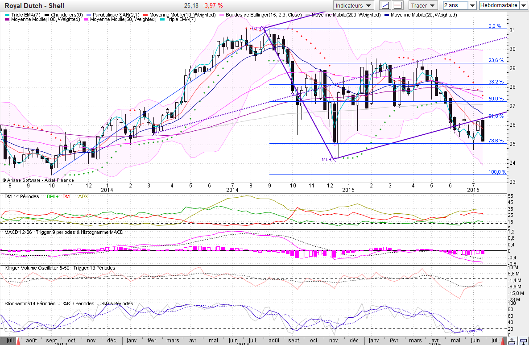
Task: Select the second Triple EMA(7) legend entry
Action: tap(178, 20)
